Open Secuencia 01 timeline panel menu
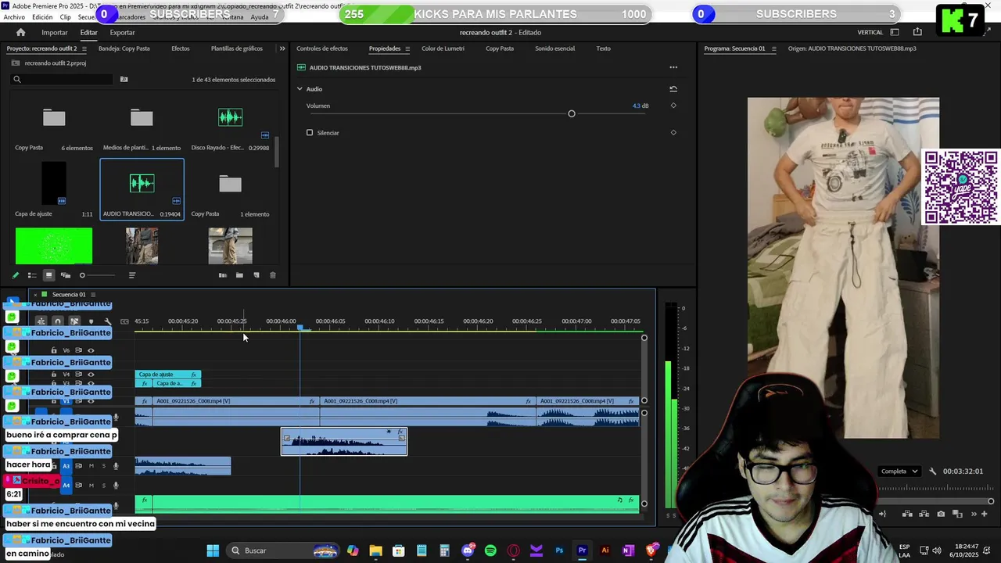 (x=93, y=295)
